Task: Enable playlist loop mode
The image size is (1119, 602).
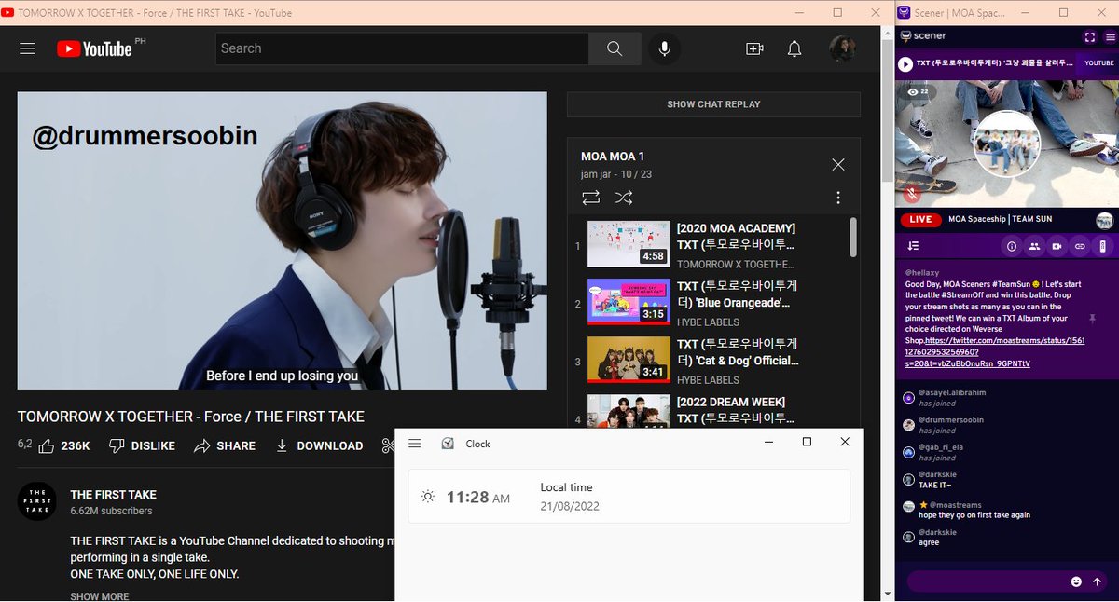Action: point(590,198)
